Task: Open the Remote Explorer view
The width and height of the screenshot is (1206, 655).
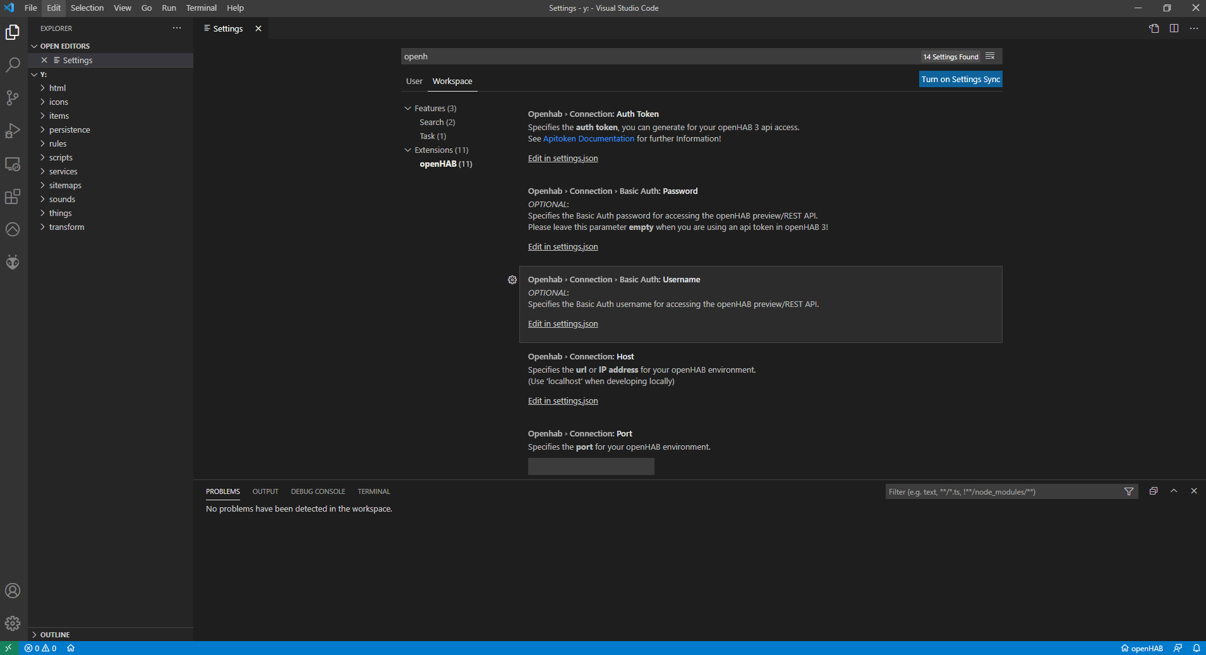Action: 13,164
